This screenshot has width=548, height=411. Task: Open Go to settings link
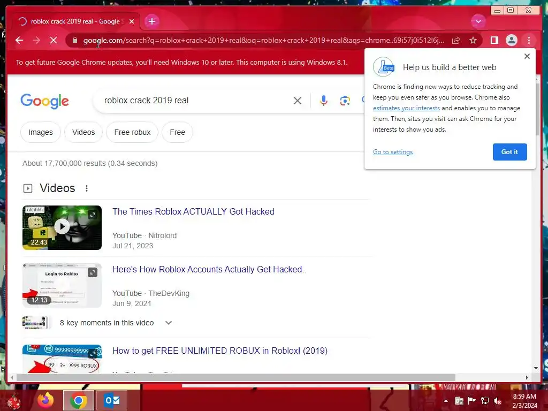392,151
